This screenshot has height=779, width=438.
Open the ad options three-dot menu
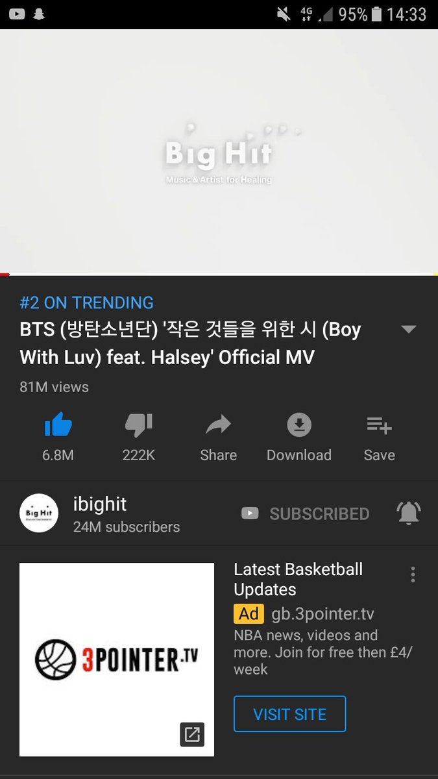[x=413, y=575]
